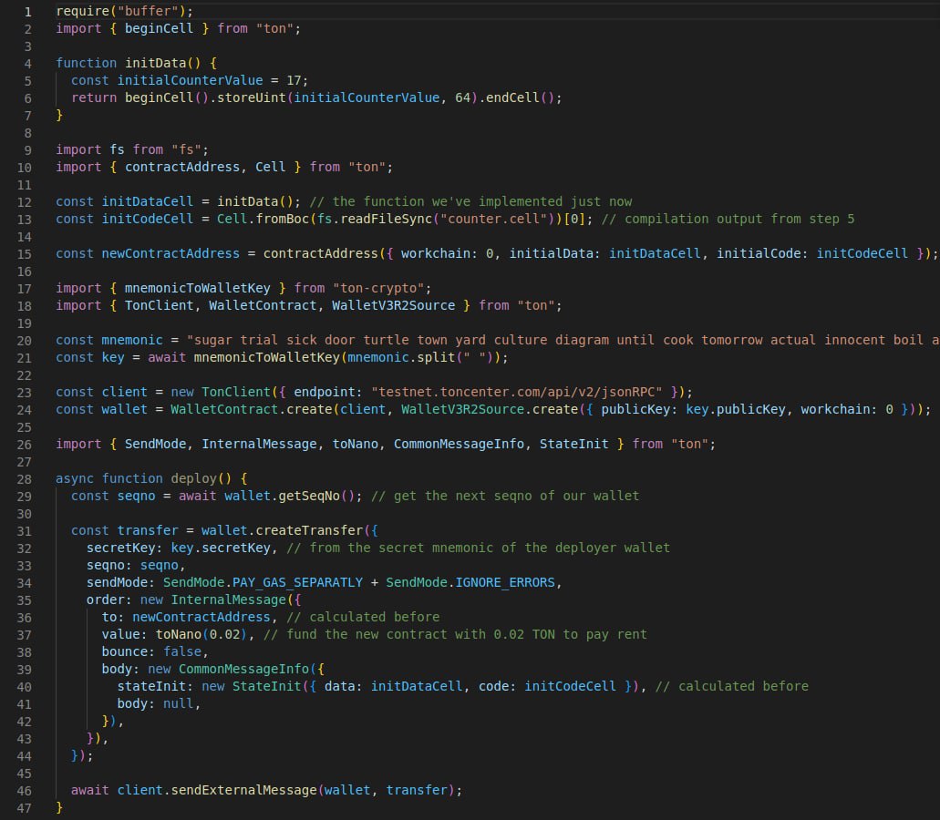The width and height of the screenshot is (940, 820).
Task: Click the text require("buffer") on line 1
Action: point(121,11)
